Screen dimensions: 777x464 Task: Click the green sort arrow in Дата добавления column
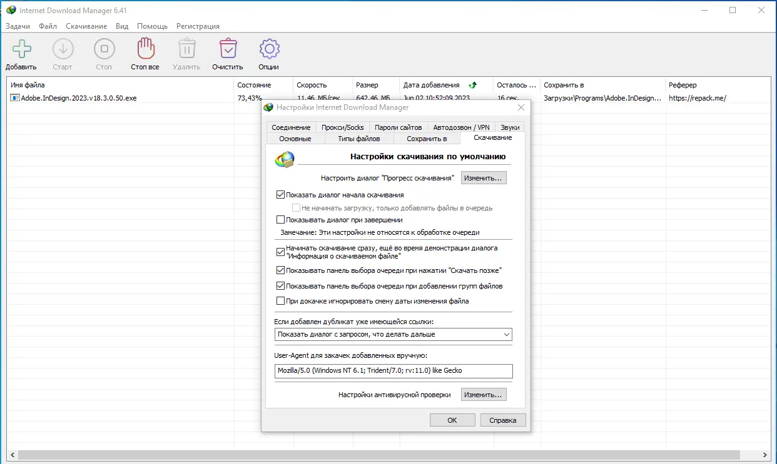[472, 85]
